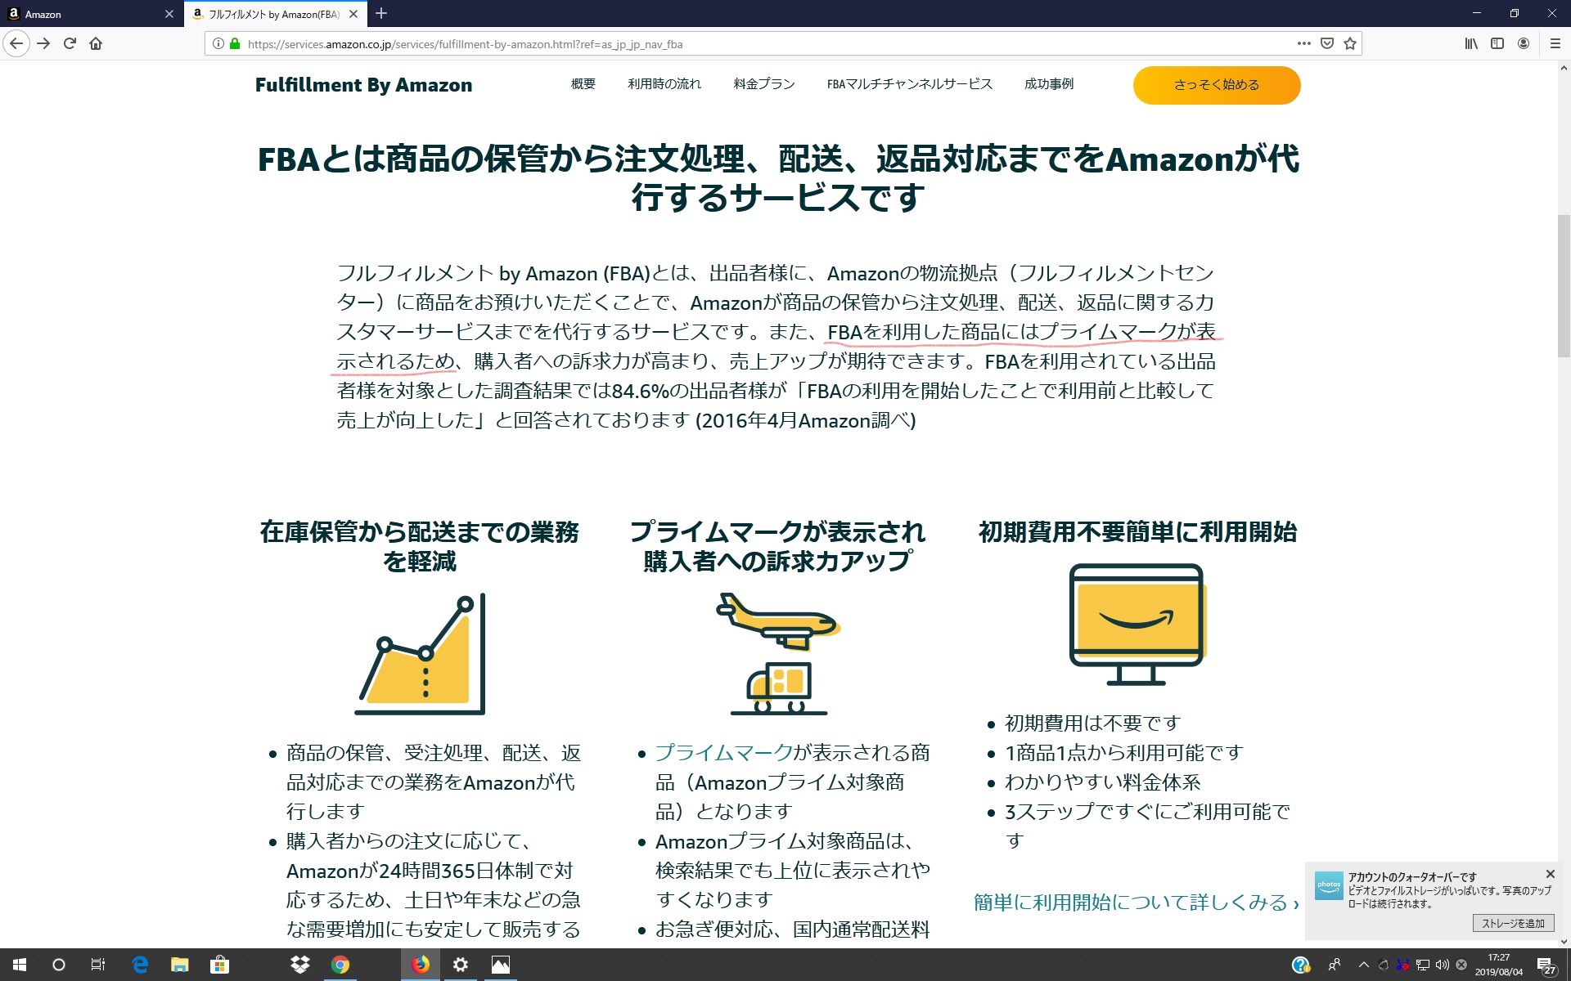
Task: Open a new browser tab
Action: tap(381, 13)
